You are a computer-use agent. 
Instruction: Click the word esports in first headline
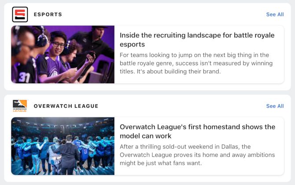tap(132, 44)
